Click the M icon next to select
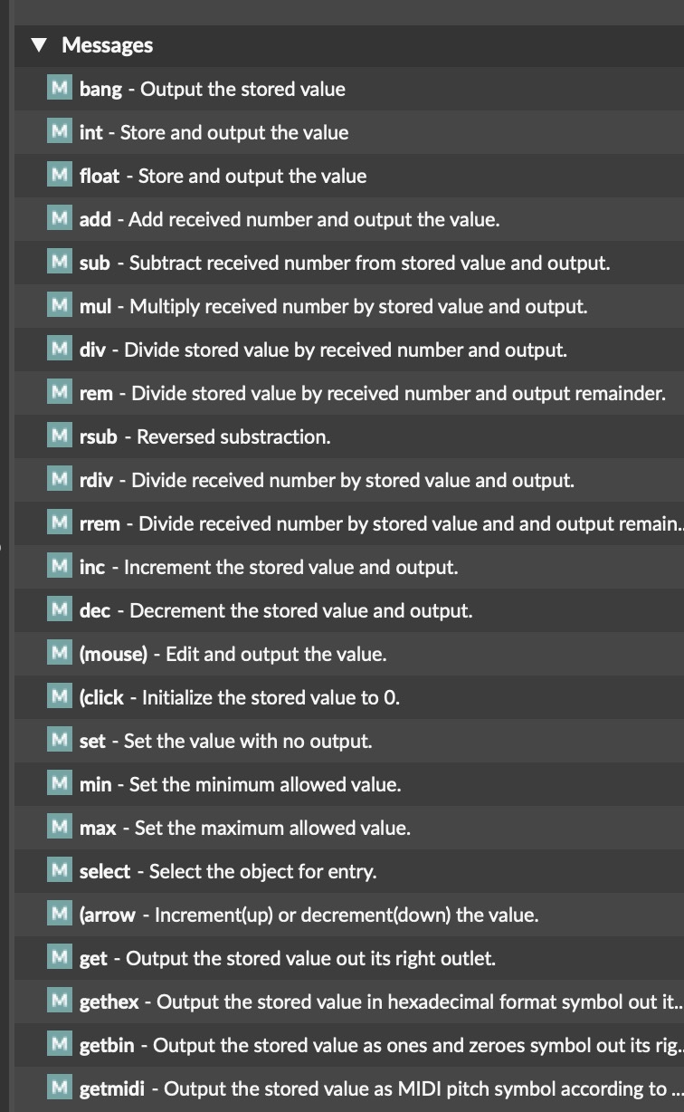This screenshot has width=684, height=1112. coord(60,871)
